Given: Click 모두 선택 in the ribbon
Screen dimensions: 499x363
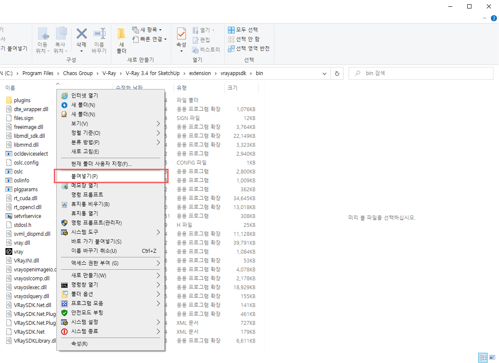Looking at the screenshot, I should coord(243,30).
